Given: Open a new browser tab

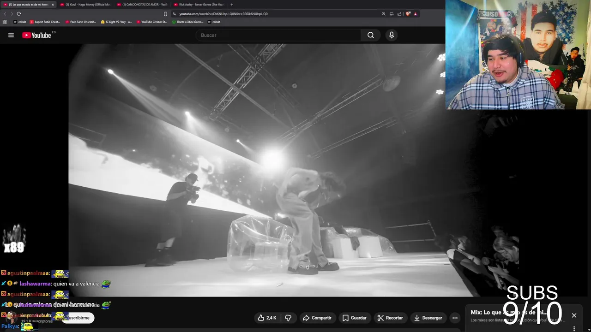Looking at the screenshot, I should 232,5.
